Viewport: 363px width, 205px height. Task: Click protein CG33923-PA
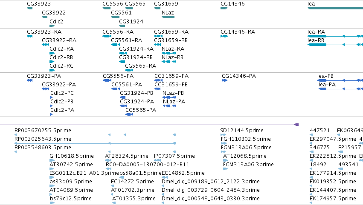coord(44,76)
